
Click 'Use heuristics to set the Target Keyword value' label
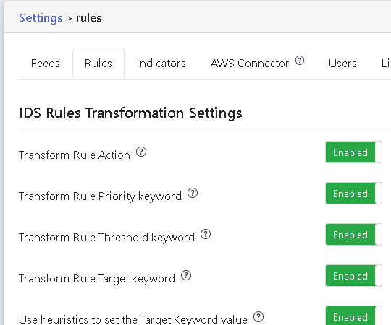[133, 319]
